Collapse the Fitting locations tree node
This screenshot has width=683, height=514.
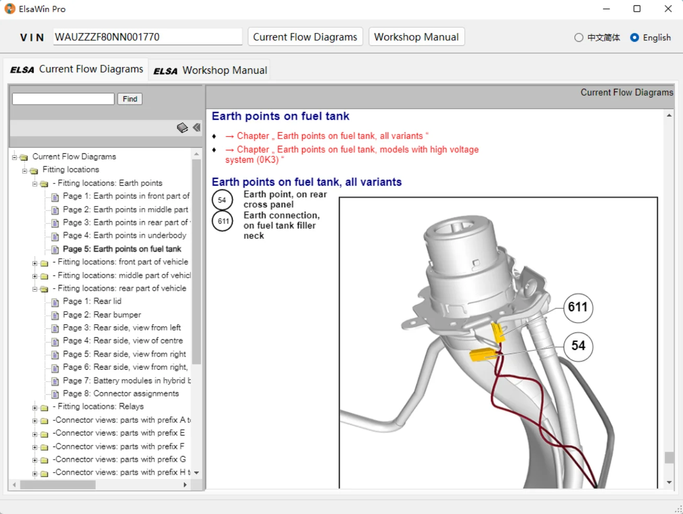[25, 170]
